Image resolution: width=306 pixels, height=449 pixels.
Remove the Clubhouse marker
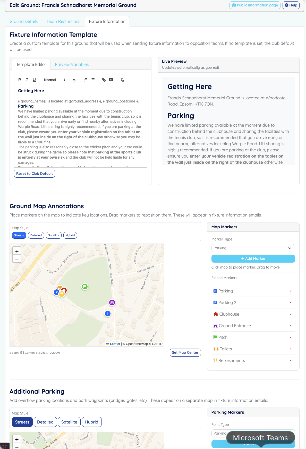pos(291,314)
